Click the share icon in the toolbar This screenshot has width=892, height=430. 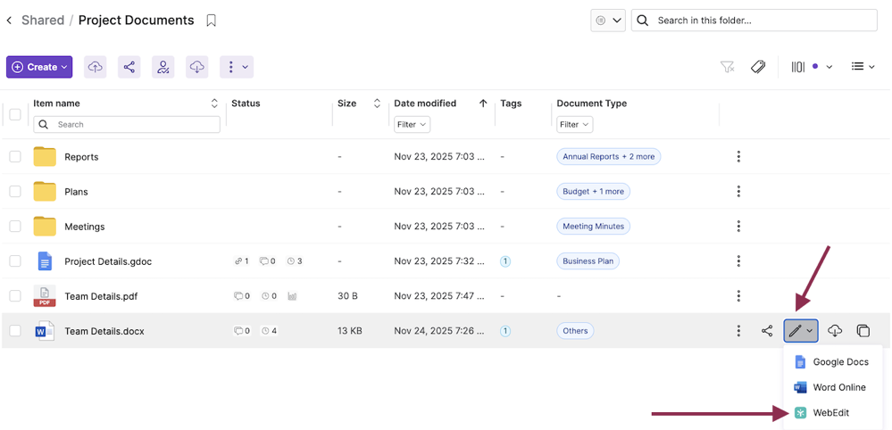click(x=129, y=67)
